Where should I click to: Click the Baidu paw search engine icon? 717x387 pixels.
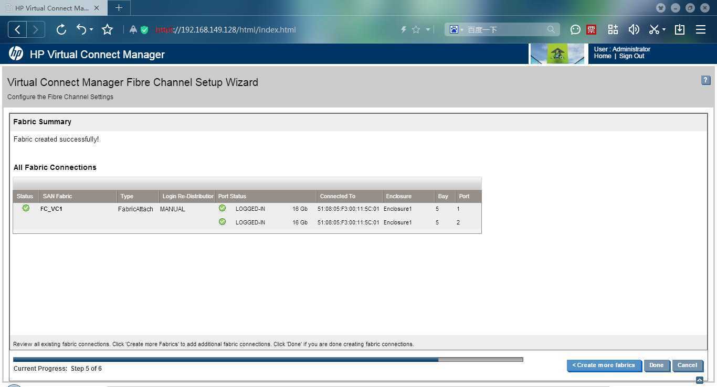point(454,29)
